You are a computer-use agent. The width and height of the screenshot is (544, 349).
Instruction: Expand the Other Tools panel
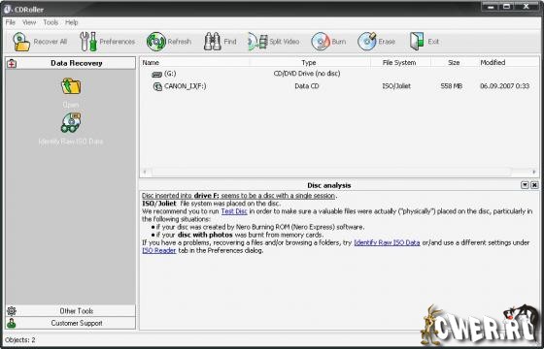70,310
